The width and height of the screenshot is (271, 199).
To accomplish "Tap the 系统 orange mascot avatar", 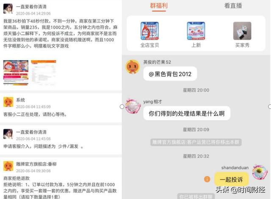I will (x=8, y=102).
